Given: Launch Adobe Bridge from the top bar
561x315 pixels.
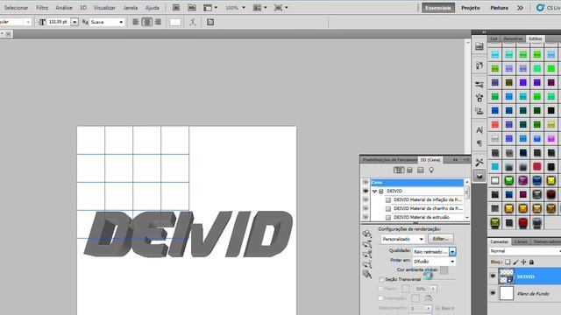Looking at the screenshot, I should pyautogui.click(x=175, y=8).
